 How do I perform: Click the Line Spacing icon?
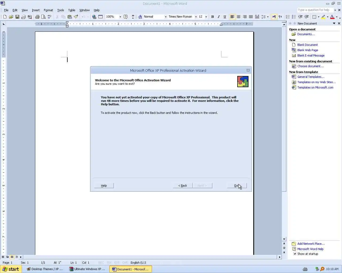coord(263,17)
